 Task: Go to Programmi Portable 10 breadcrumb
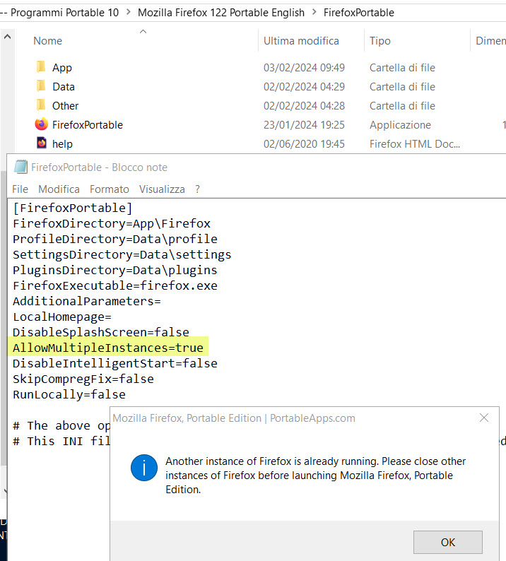64,13
